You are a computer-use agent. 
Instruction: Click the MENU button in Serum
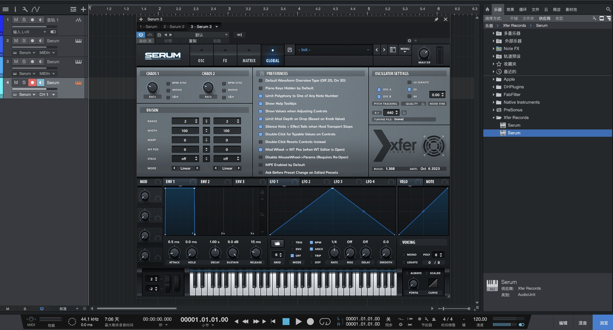pyautogui.click(x=405, y=50)
